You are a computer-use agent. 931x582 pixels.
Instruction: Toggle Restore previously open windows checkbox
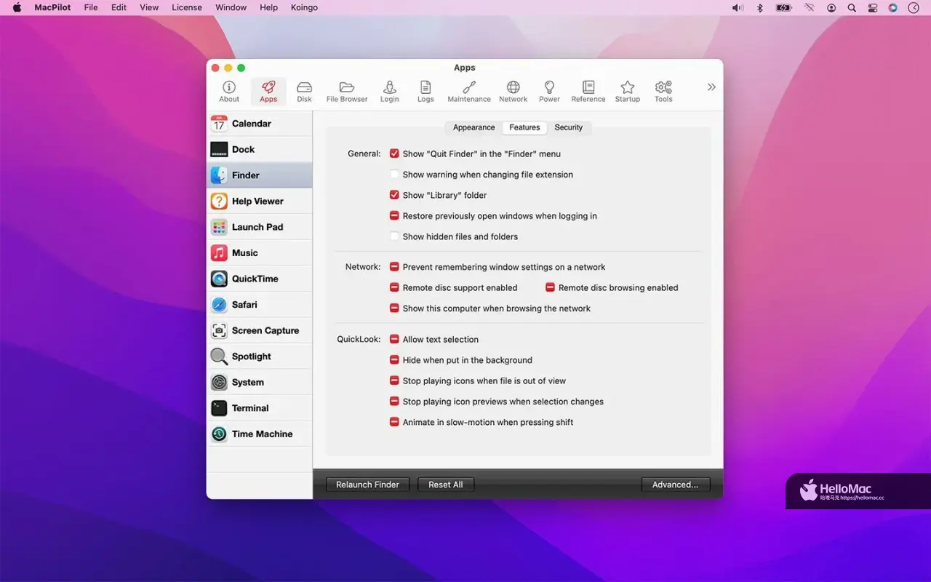click(394, 215)
